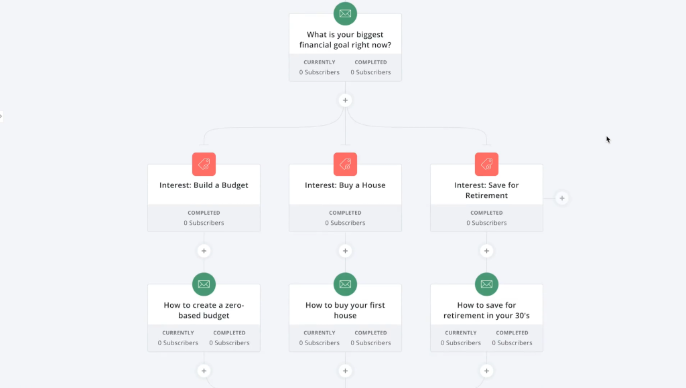Add a step below Interest: Build a Budget
686x388 pixels.
pyautogui.click(x=204, y=251)
